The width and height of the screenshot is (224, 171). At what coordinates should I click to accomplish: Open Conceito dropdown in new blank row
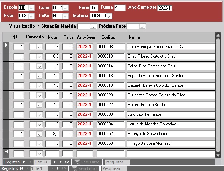pos(39,153)
